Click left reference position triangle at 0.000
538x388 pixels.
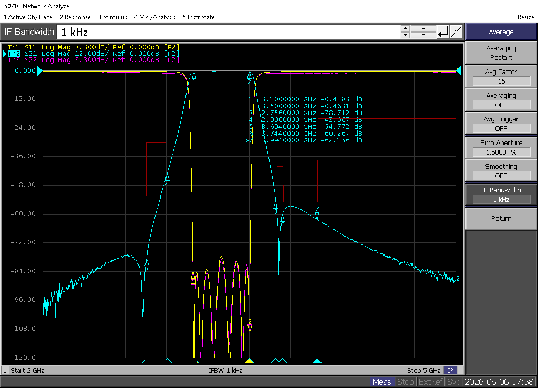[x=40, y=71]
